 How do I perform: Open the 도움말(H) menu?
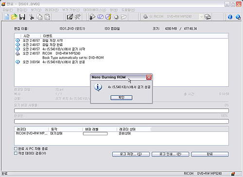[x=128, y=10]
